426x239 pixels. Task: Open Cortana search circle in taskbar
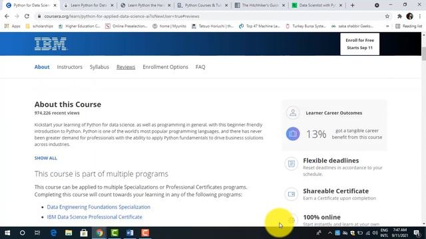point(22,233)
